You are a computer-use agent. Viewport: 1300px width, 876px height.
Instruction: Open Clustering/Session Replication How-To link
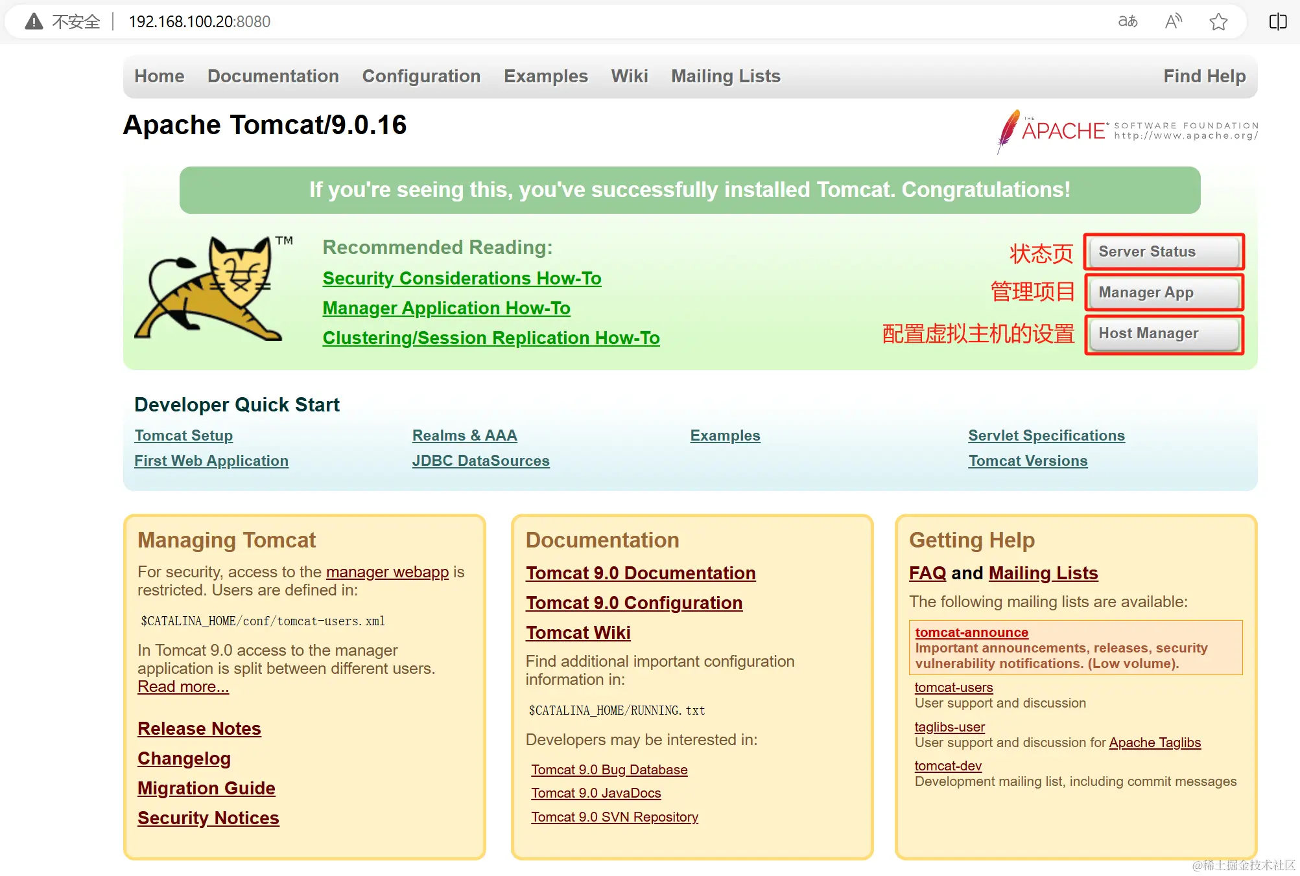click(x=491, y=338)
